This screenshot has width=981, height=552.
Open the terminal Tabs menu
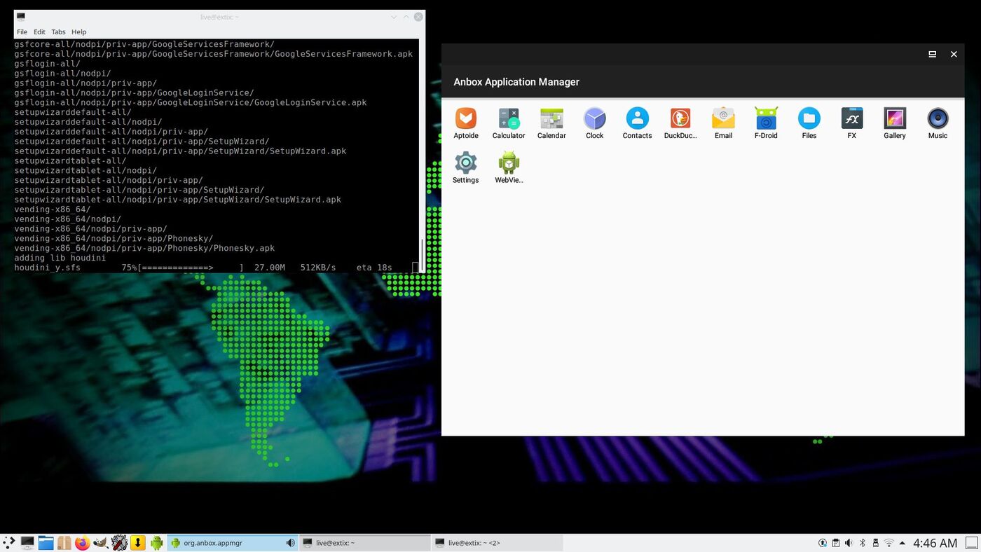coord(58,32)
